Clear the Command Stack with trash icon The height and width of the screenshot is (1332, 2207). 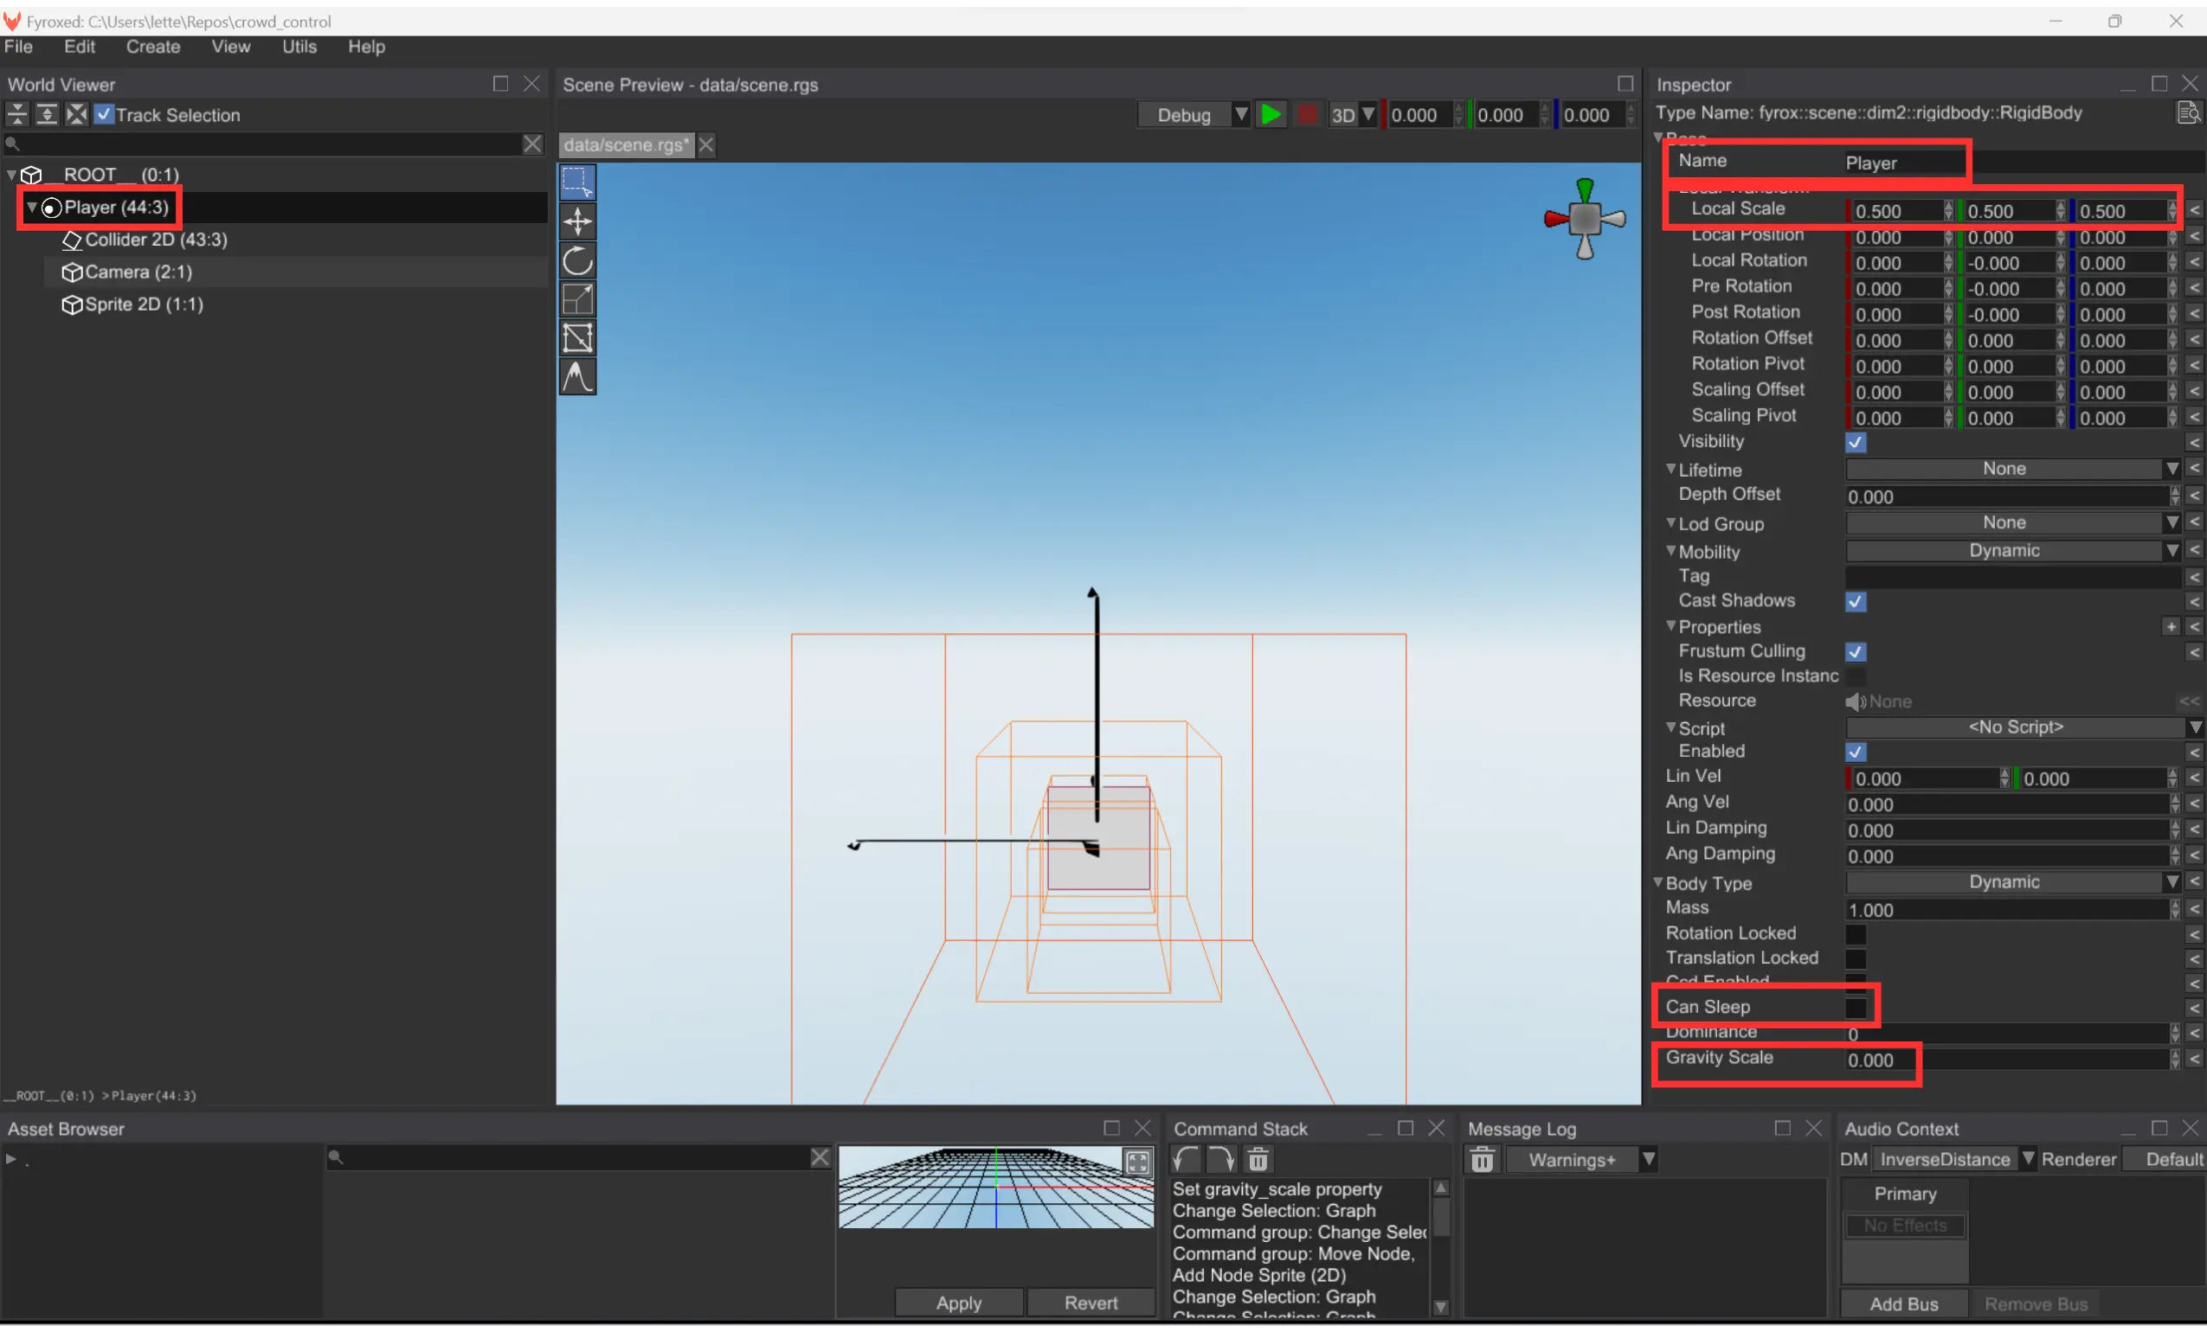tap(1258, 1160)
